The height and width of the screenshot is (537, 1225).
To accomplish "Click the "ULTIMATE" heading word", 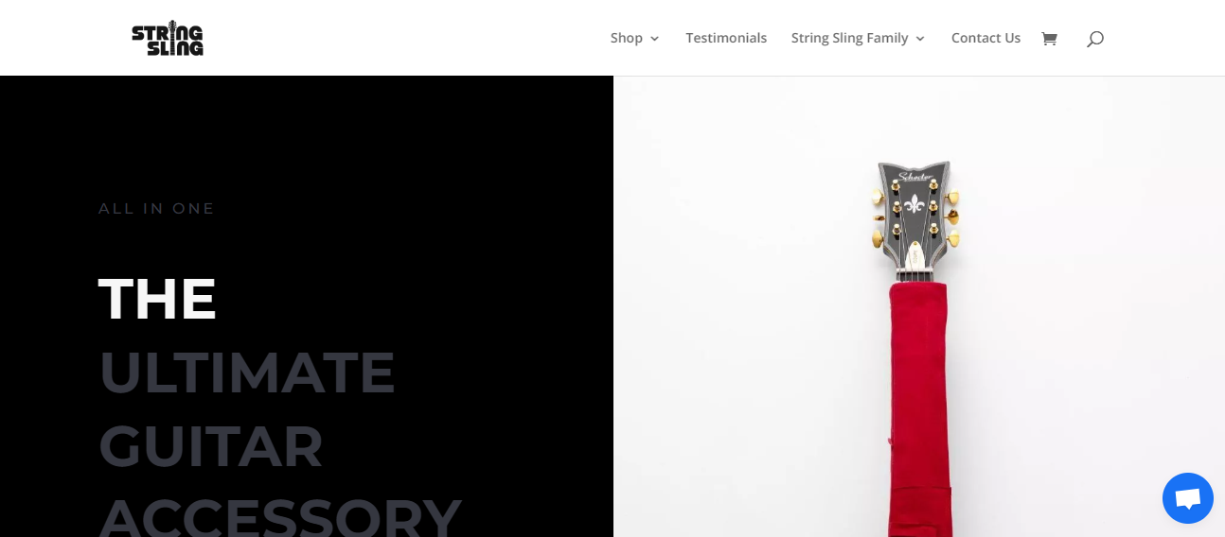I will (247, 372).
